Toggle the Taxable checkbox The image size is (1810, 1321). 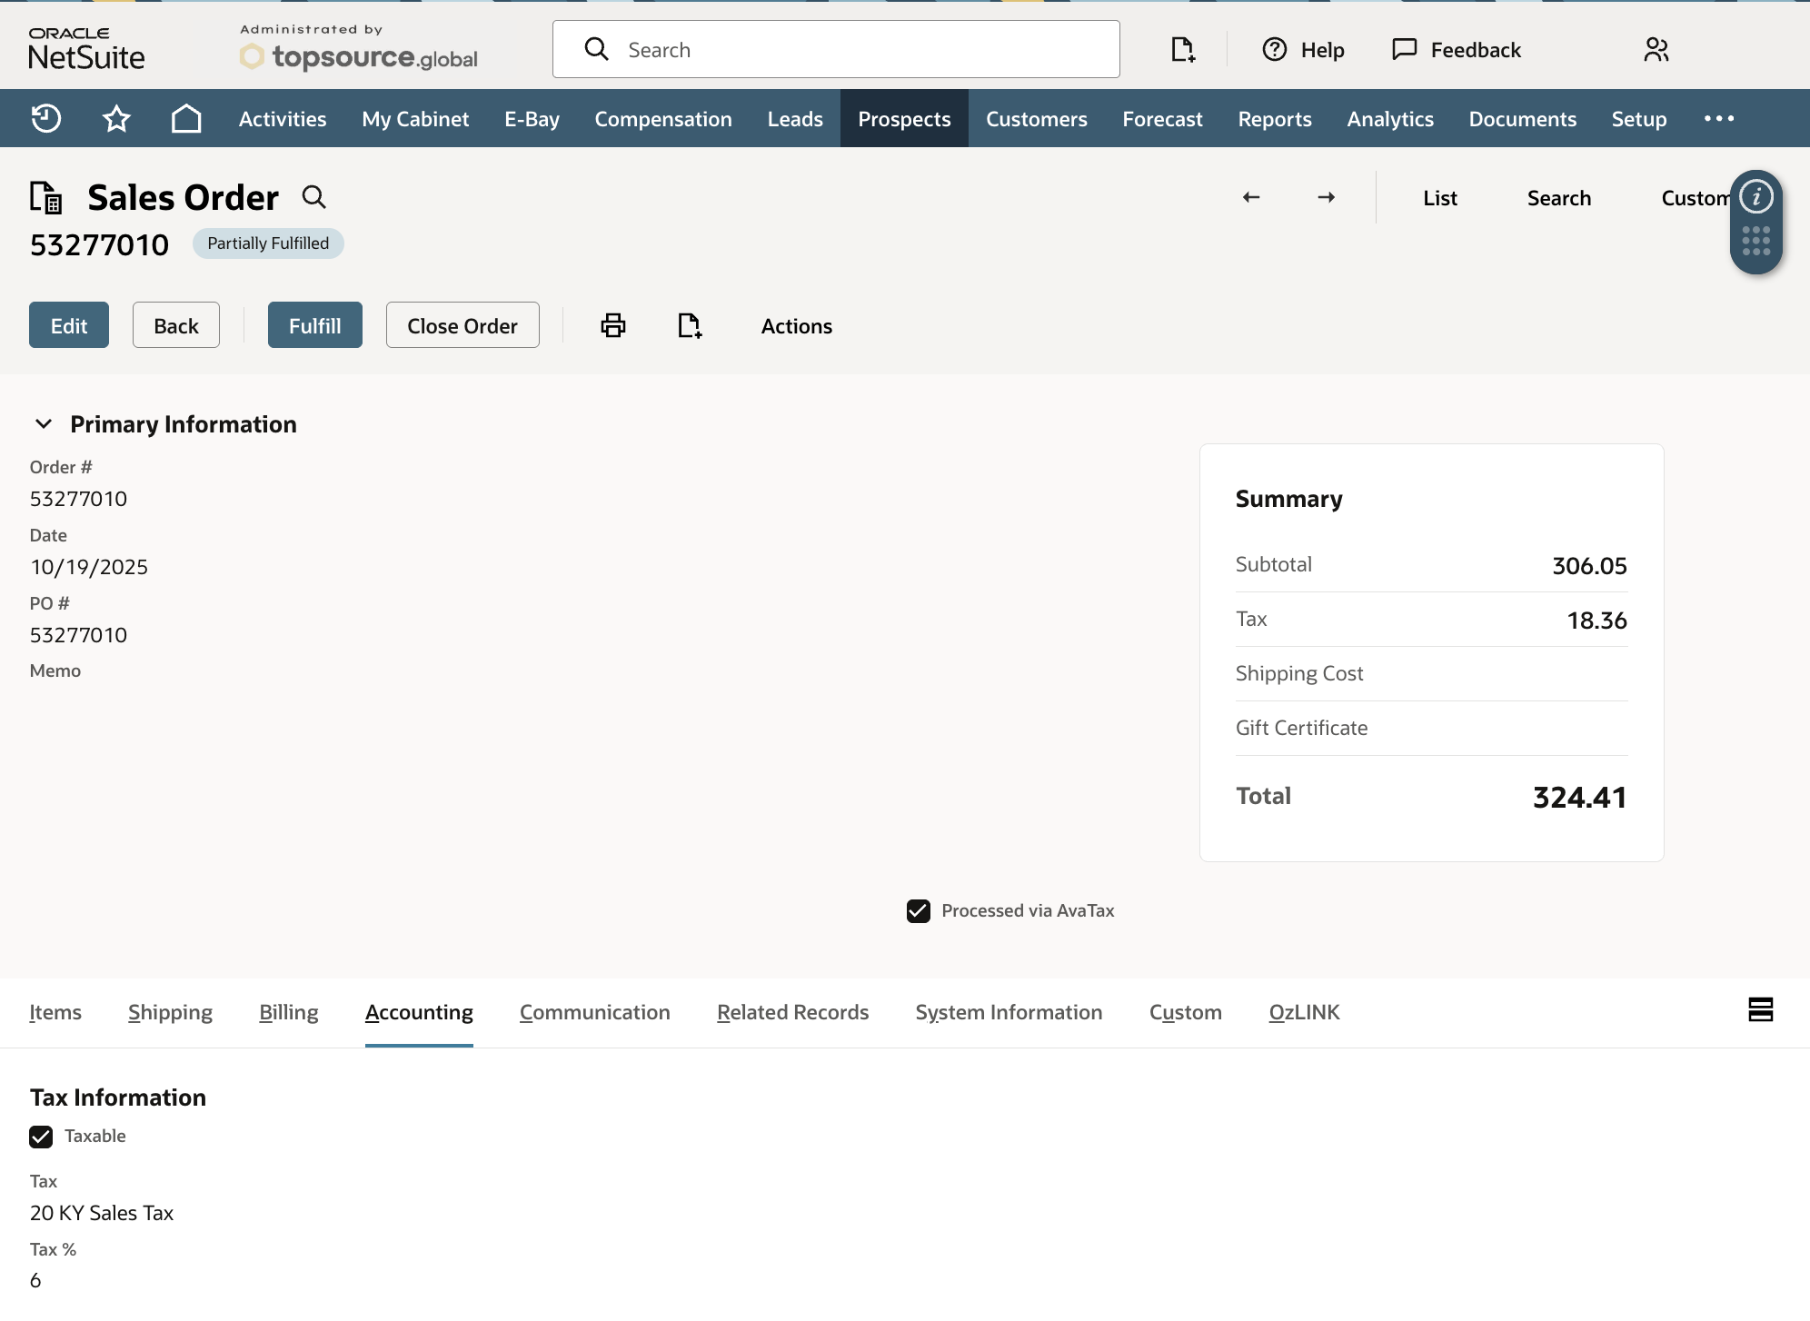[x=41, y=1137]
